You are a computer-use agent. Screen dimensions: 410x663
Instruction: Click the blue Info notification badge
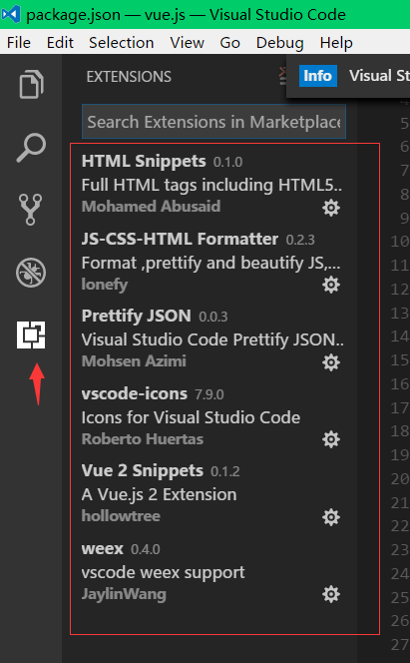click(x=318, y=76)
